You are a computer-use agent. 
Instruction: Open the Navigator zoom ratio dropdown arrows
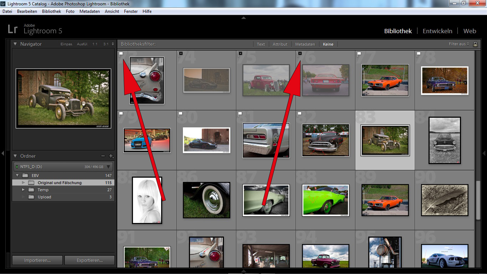coord(113,44)
